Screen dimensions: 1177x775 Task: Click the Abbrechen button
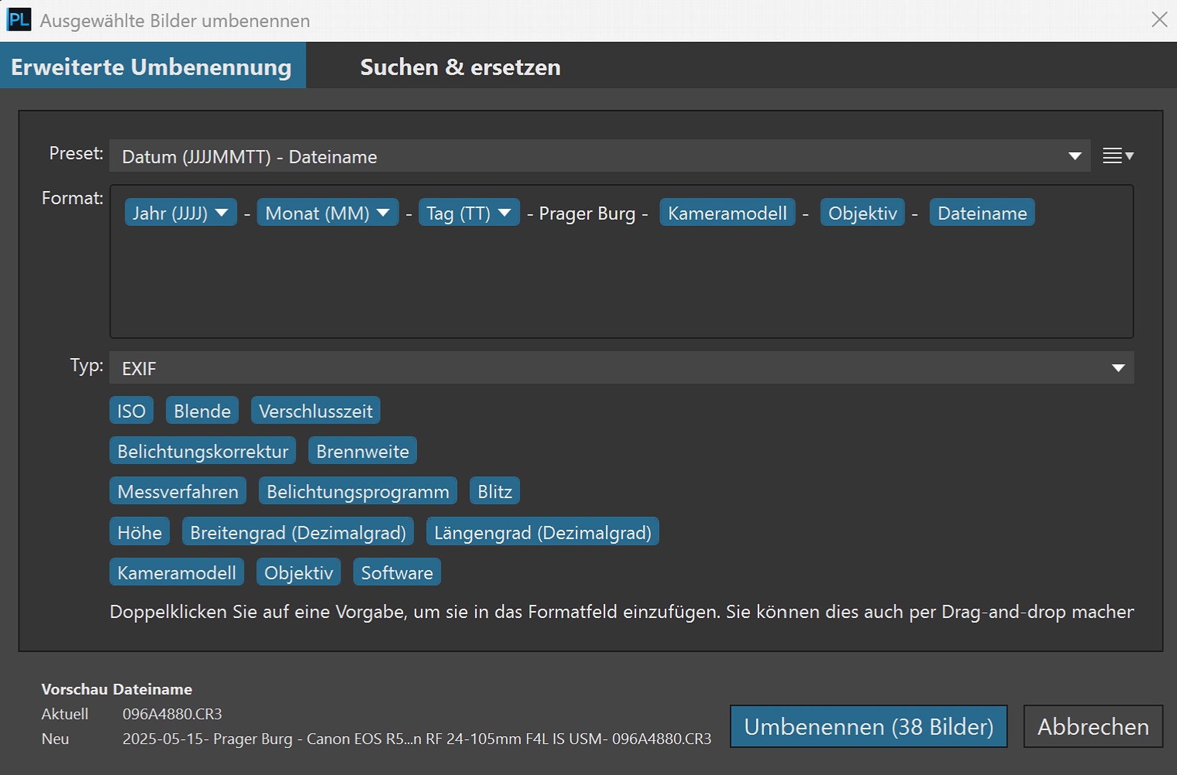[x=1093, y=726]
